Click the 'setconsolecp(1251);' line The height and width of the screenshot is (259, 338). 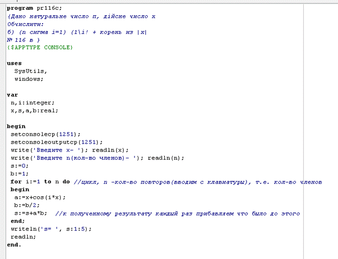[45, 134]
